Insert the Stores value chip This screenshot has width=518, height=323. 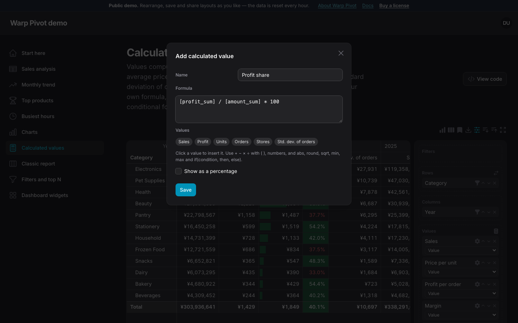pyautogui.click(x=263, y=142)
